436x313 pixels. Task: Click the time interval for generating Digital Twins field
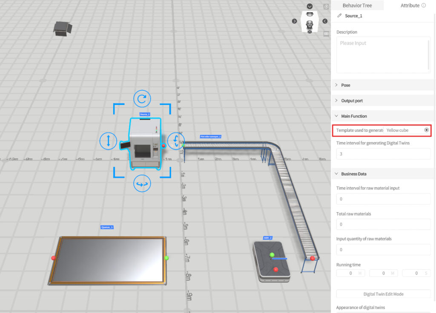pyautogui.click(x=384, y=154)
